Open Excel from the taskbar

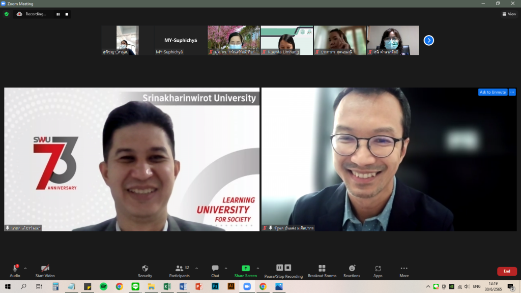pyautogui.click(x=167, y=286)
